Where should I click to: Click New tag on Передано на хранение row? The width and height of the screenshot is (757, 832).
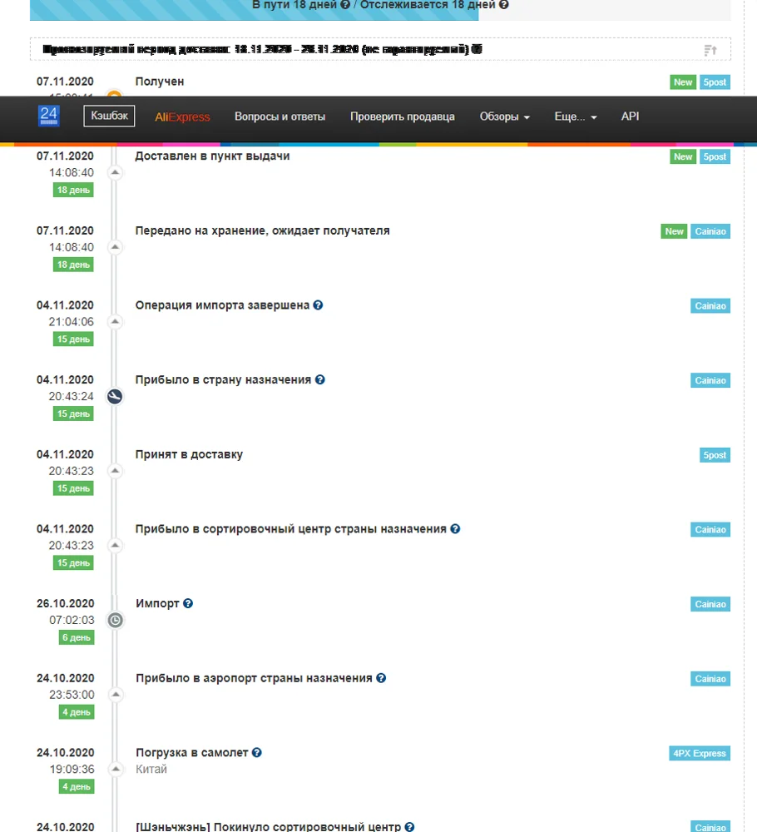tap(675, 231)
